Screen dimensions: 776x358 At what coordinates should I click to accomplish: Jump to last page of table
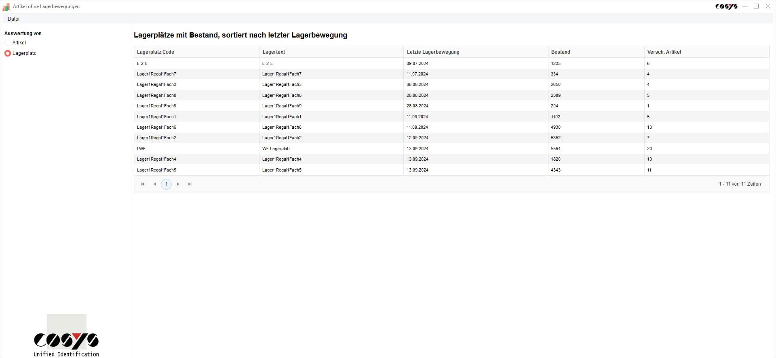[x=190, y=184]
